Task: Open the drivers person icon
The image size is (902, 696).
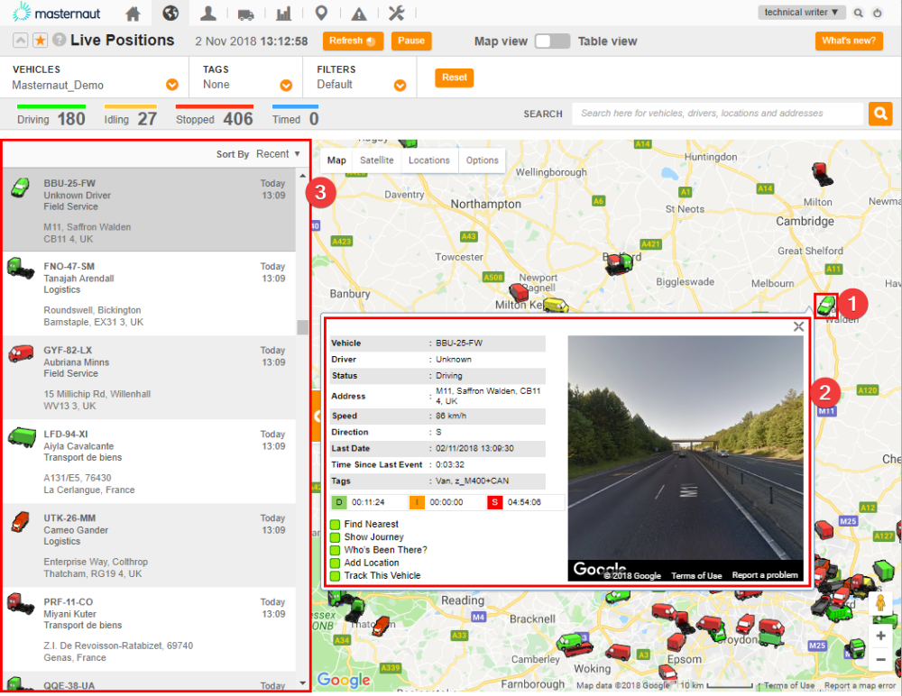Action: (207, 14)
